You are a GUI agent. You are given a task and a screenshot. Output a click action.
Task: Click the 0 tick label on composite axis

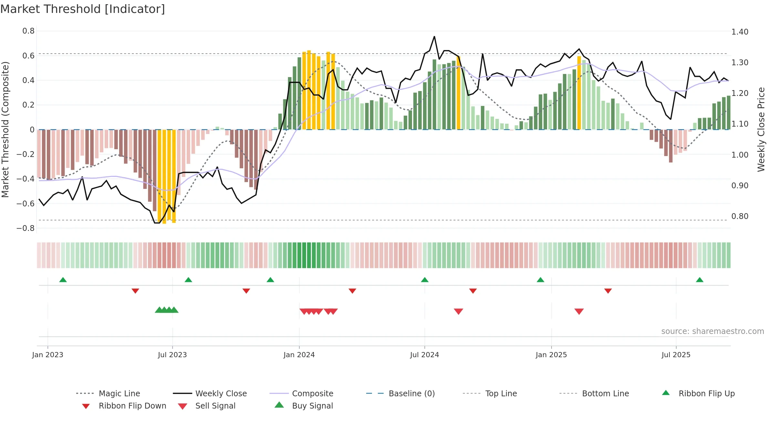pos(32,130)
